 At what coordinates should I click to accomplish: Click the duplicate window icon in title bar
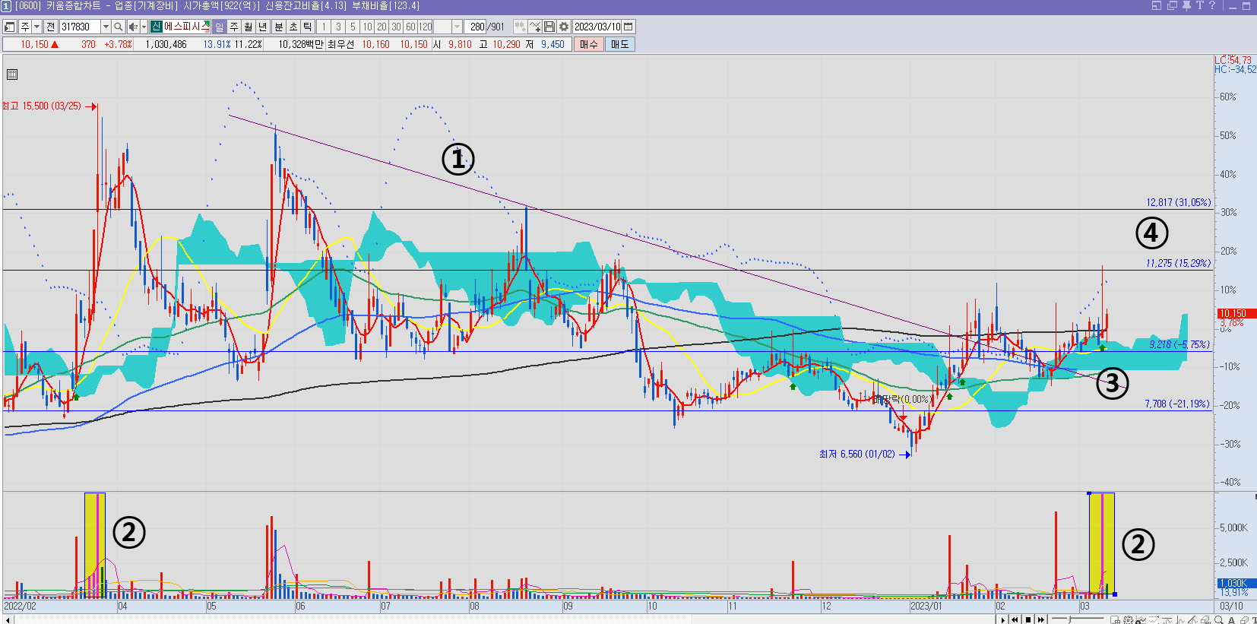(1172, 5)
